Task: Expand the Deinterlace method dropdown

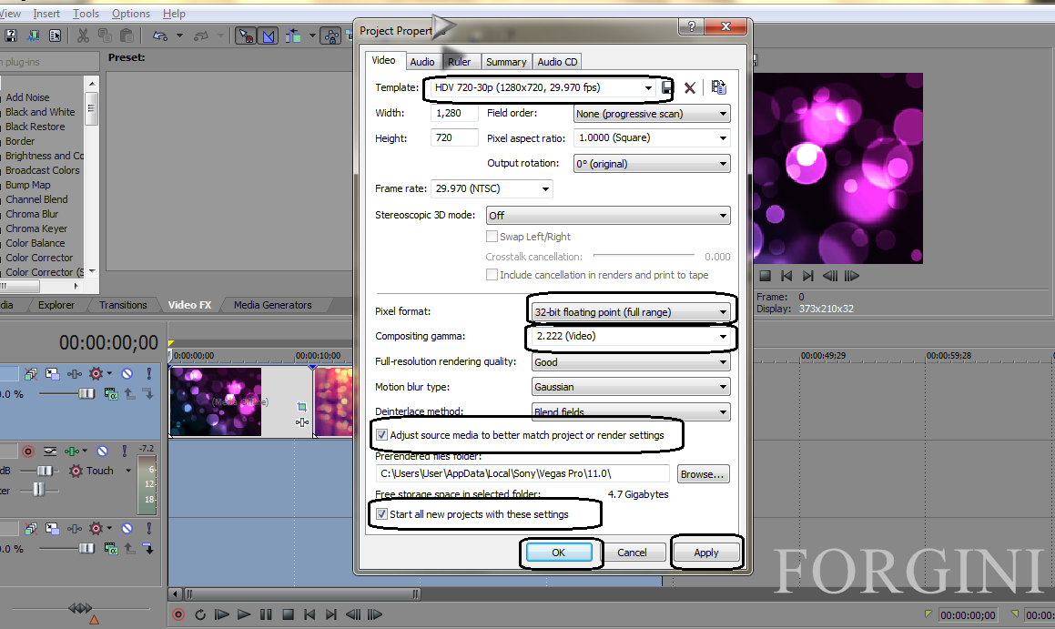Action: tap(723, 411)
